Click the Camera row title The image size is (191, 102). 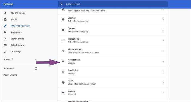click(x=71, y=28)
